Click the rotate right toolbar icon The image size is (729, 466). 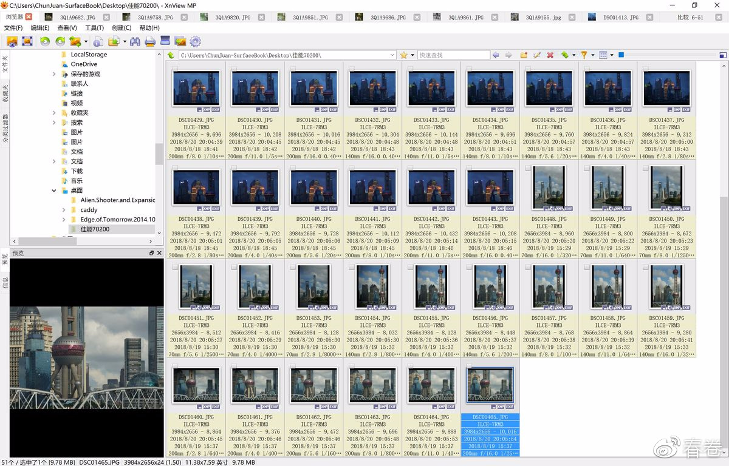[x=60, y=41]
